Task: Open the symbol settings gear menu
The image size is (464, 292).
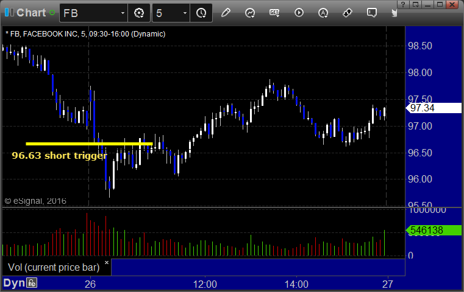Action: (139, 13)
